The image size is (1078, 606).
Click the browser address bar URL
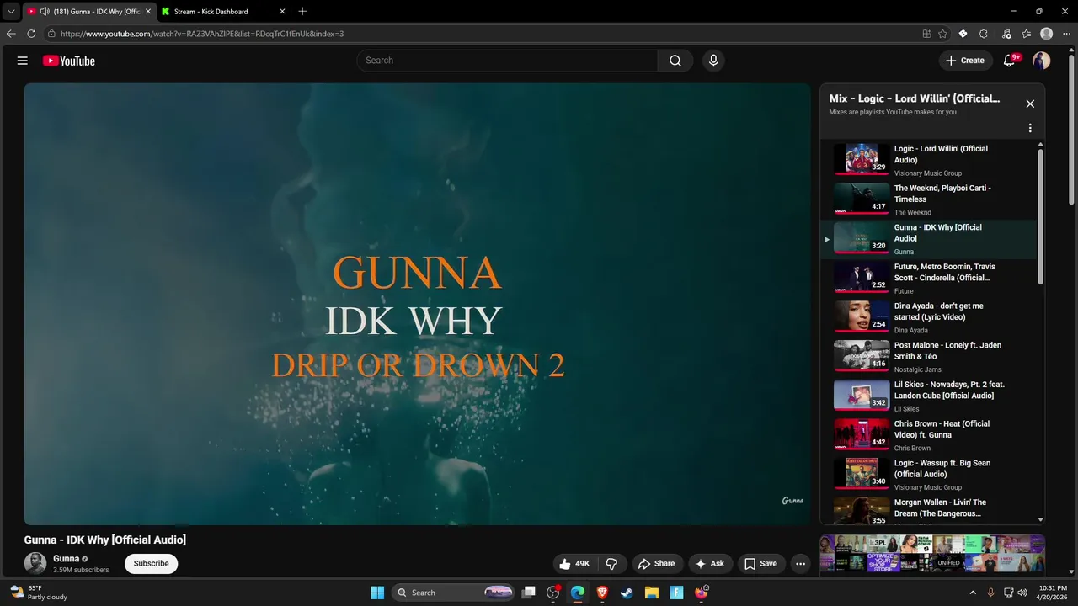pyautogui.click(x=202, y=34)
